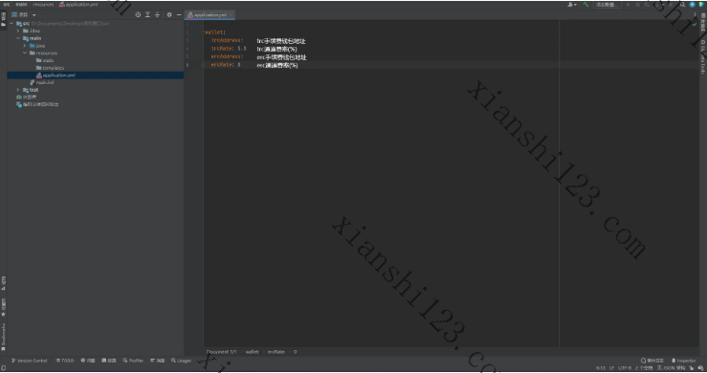Click the 'trcRate: 5.5' line
This screenshot has width=707, height=373.
(x=229, y=49)
